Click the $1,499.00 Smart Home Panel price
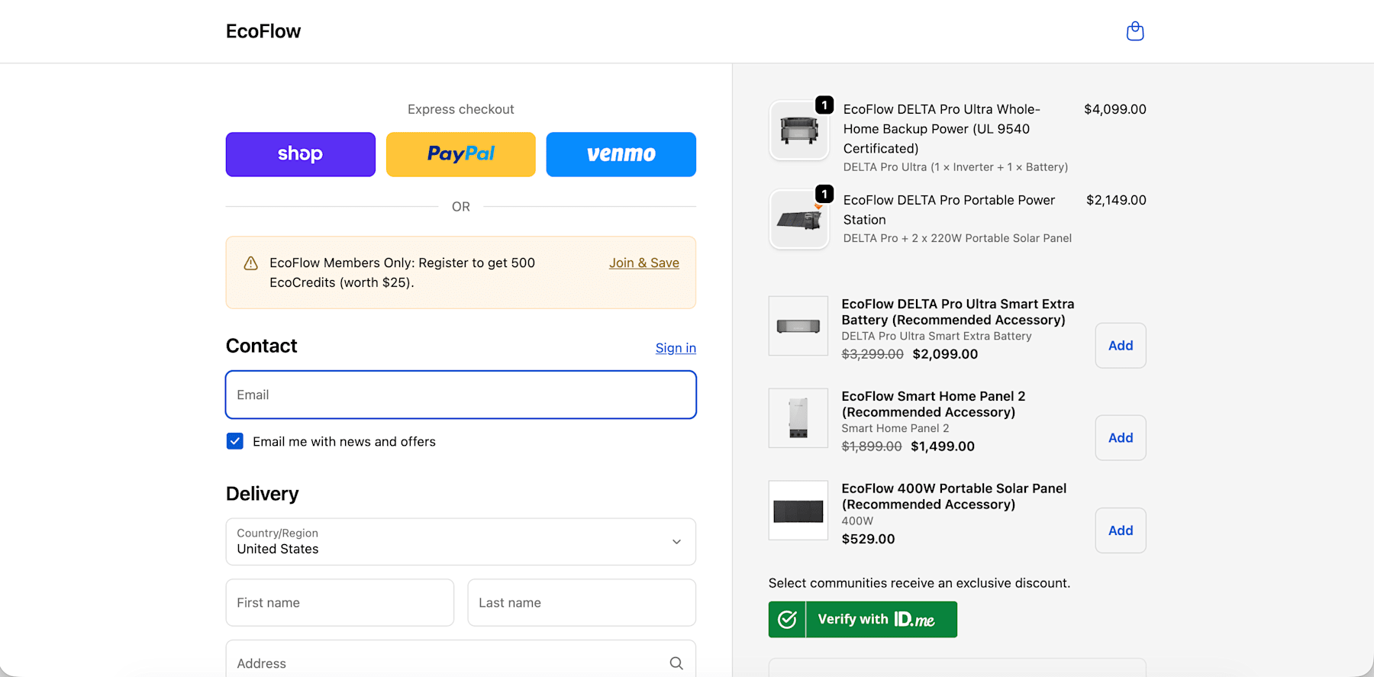The image size is (1374, 677). (x=943, y=446)
